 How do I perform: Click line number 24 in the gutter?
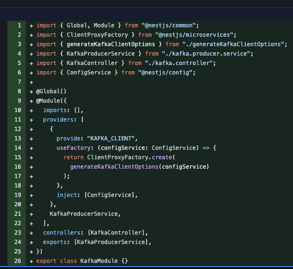coord(18,242)
